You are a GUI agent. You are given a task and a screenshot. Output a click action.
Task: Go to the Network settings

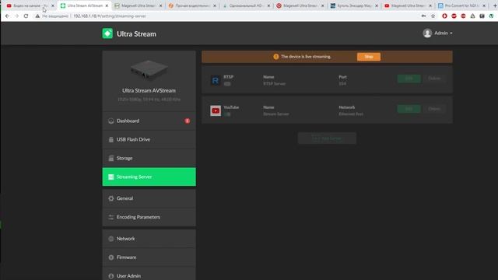[149, 239]
